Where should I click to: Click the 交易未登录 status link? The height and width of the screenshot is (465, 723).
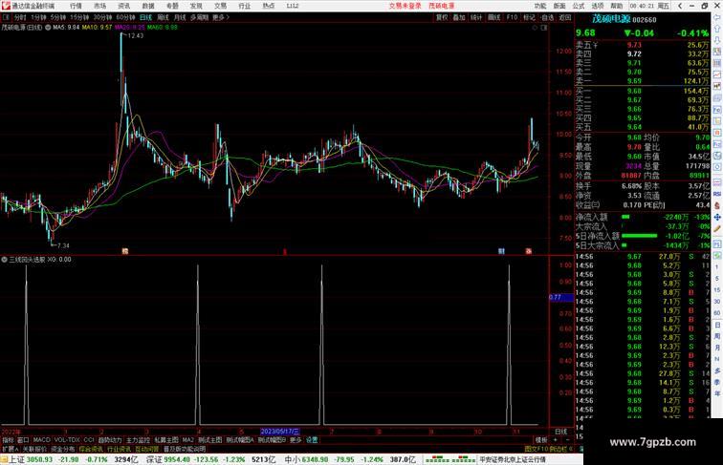(x=405, y=6)
